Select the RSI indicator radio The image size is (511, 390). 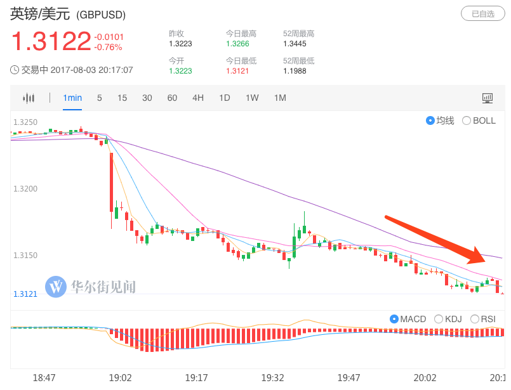(475, 319)
